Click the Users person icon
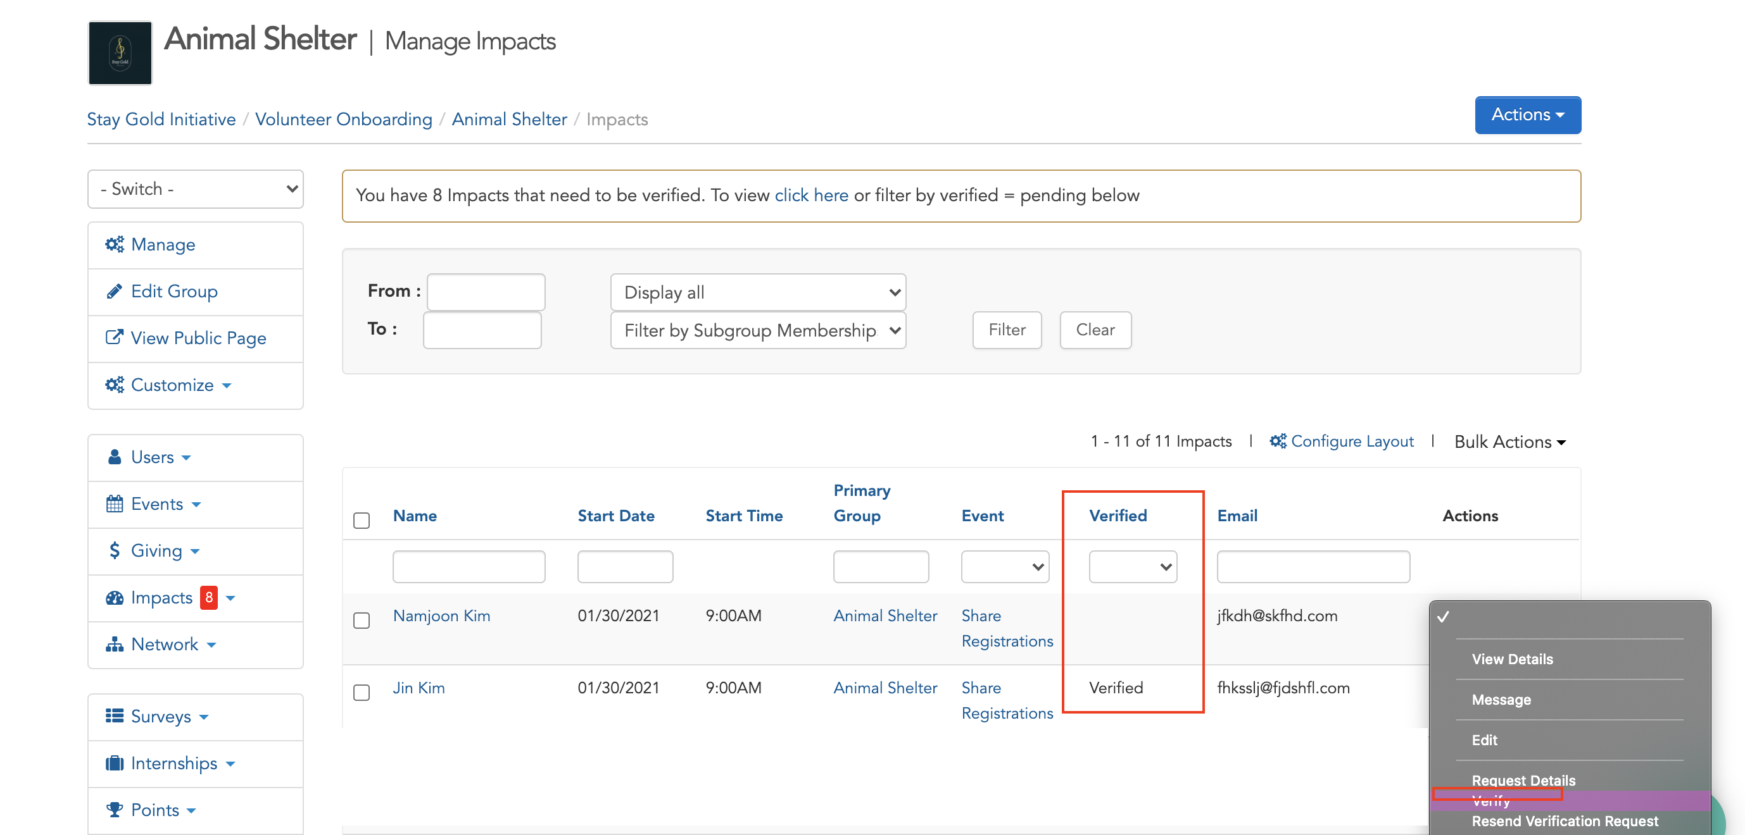The height and width of the screenshot is (835, 1745). [115, 457]
